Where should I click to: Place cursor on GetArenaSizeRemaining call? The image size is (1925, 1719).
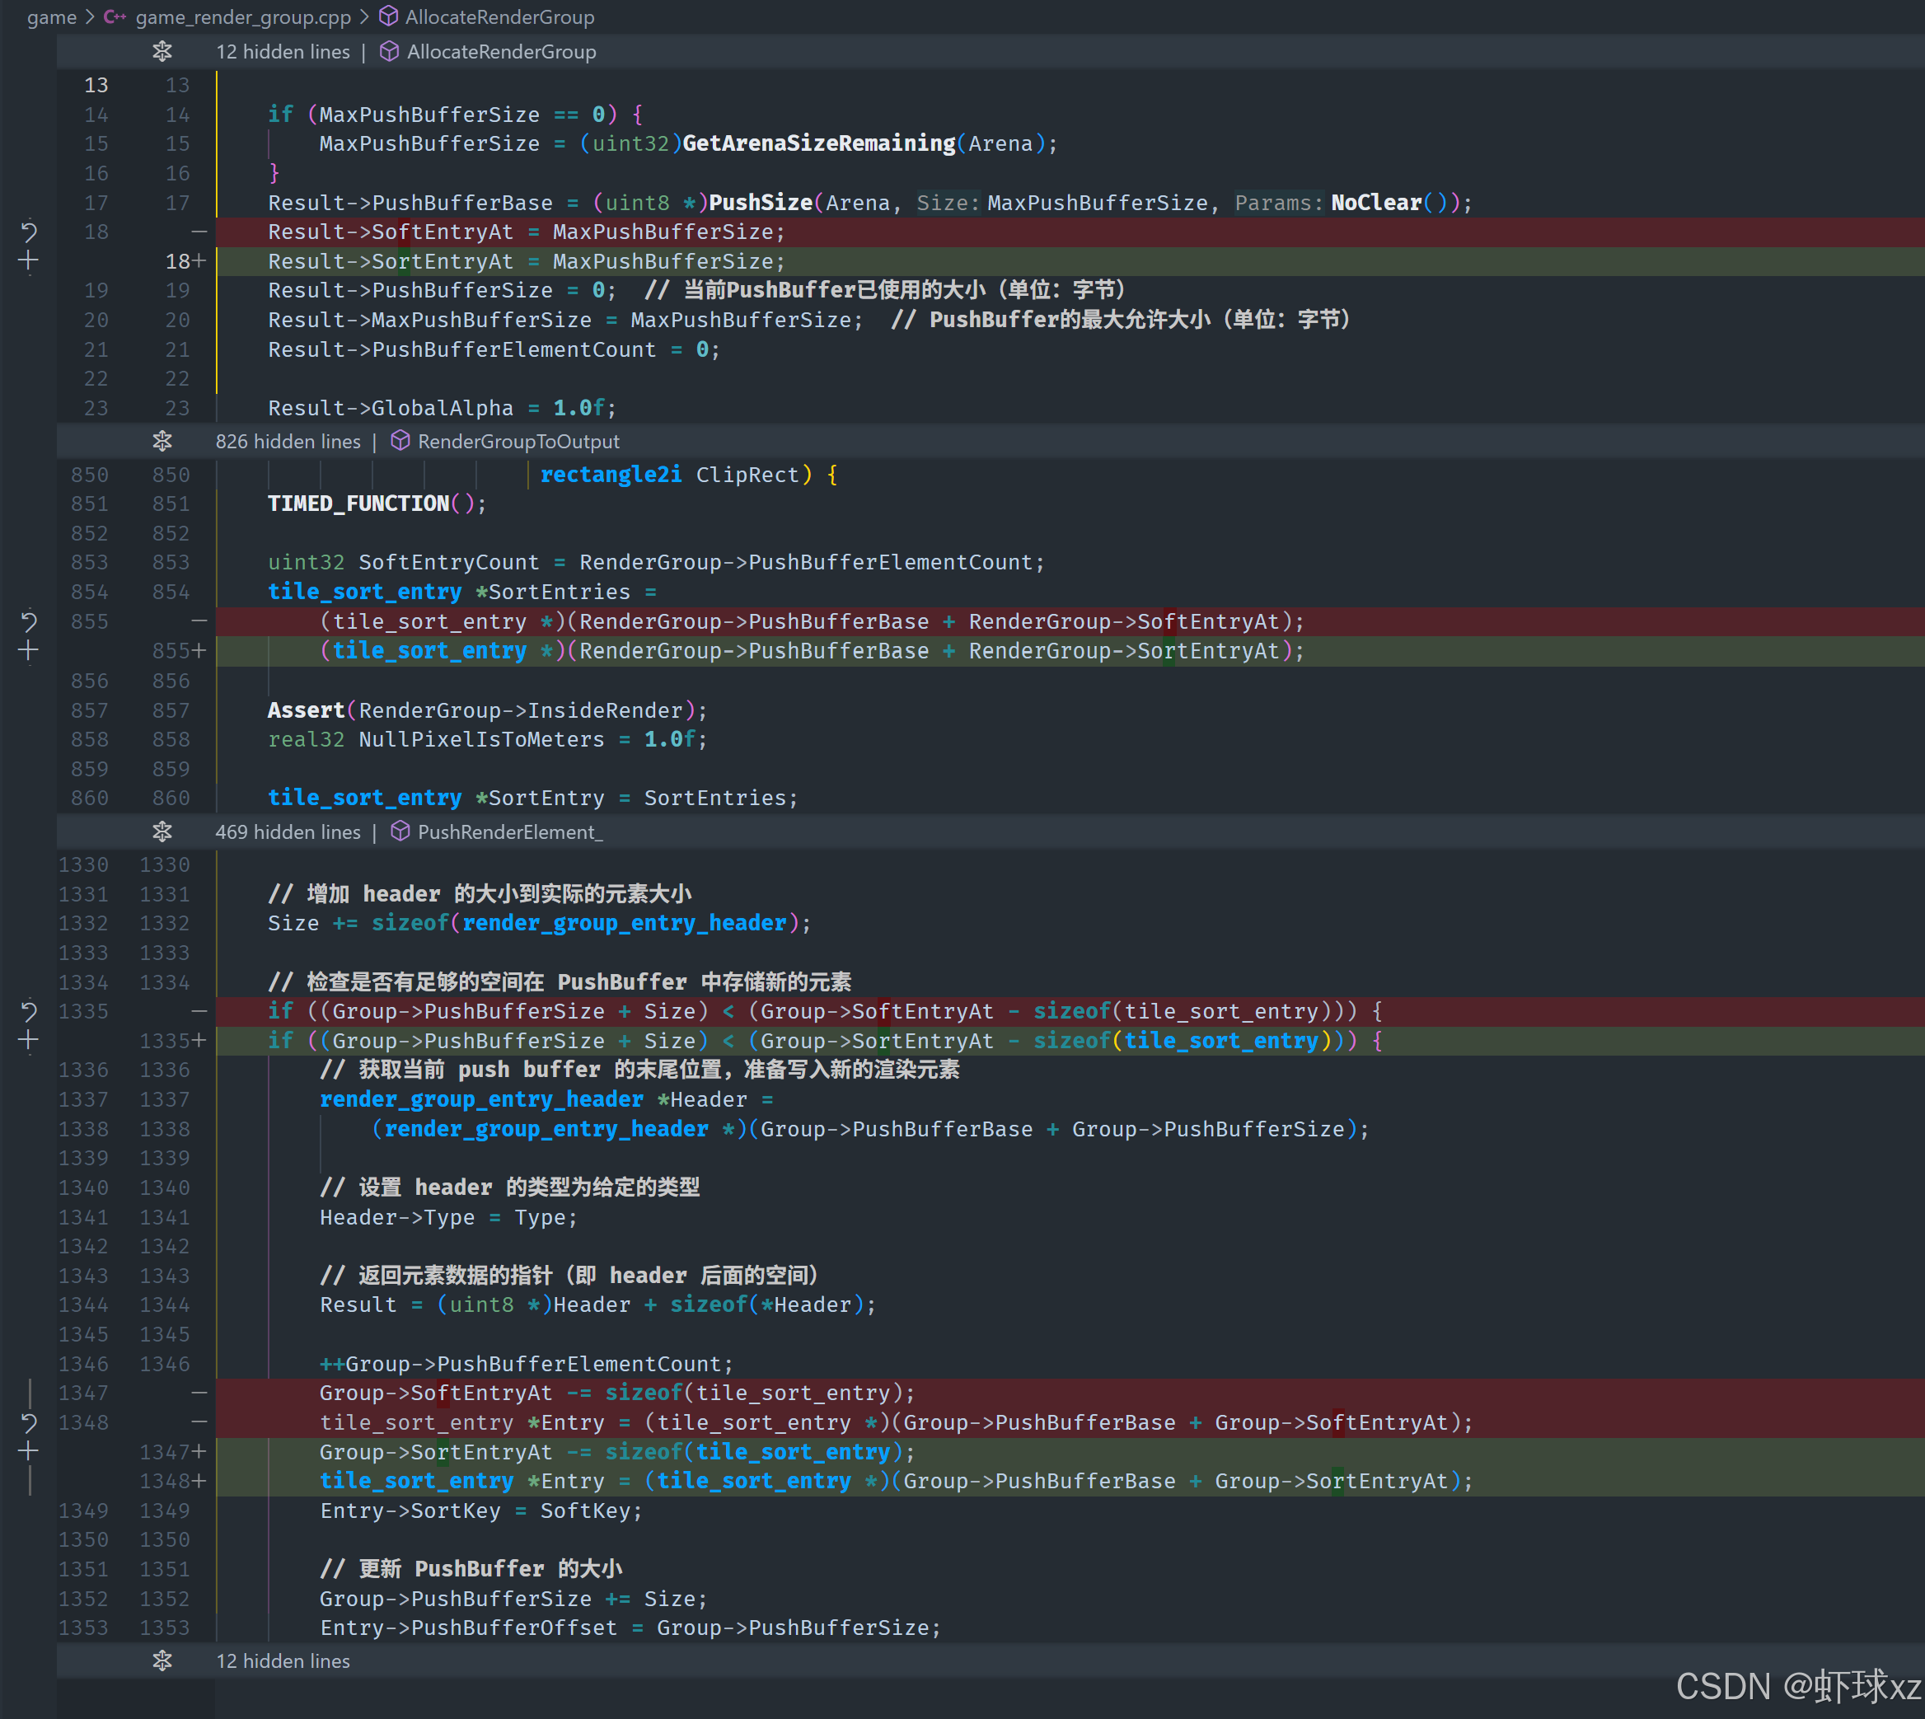[x=818, y=143]
